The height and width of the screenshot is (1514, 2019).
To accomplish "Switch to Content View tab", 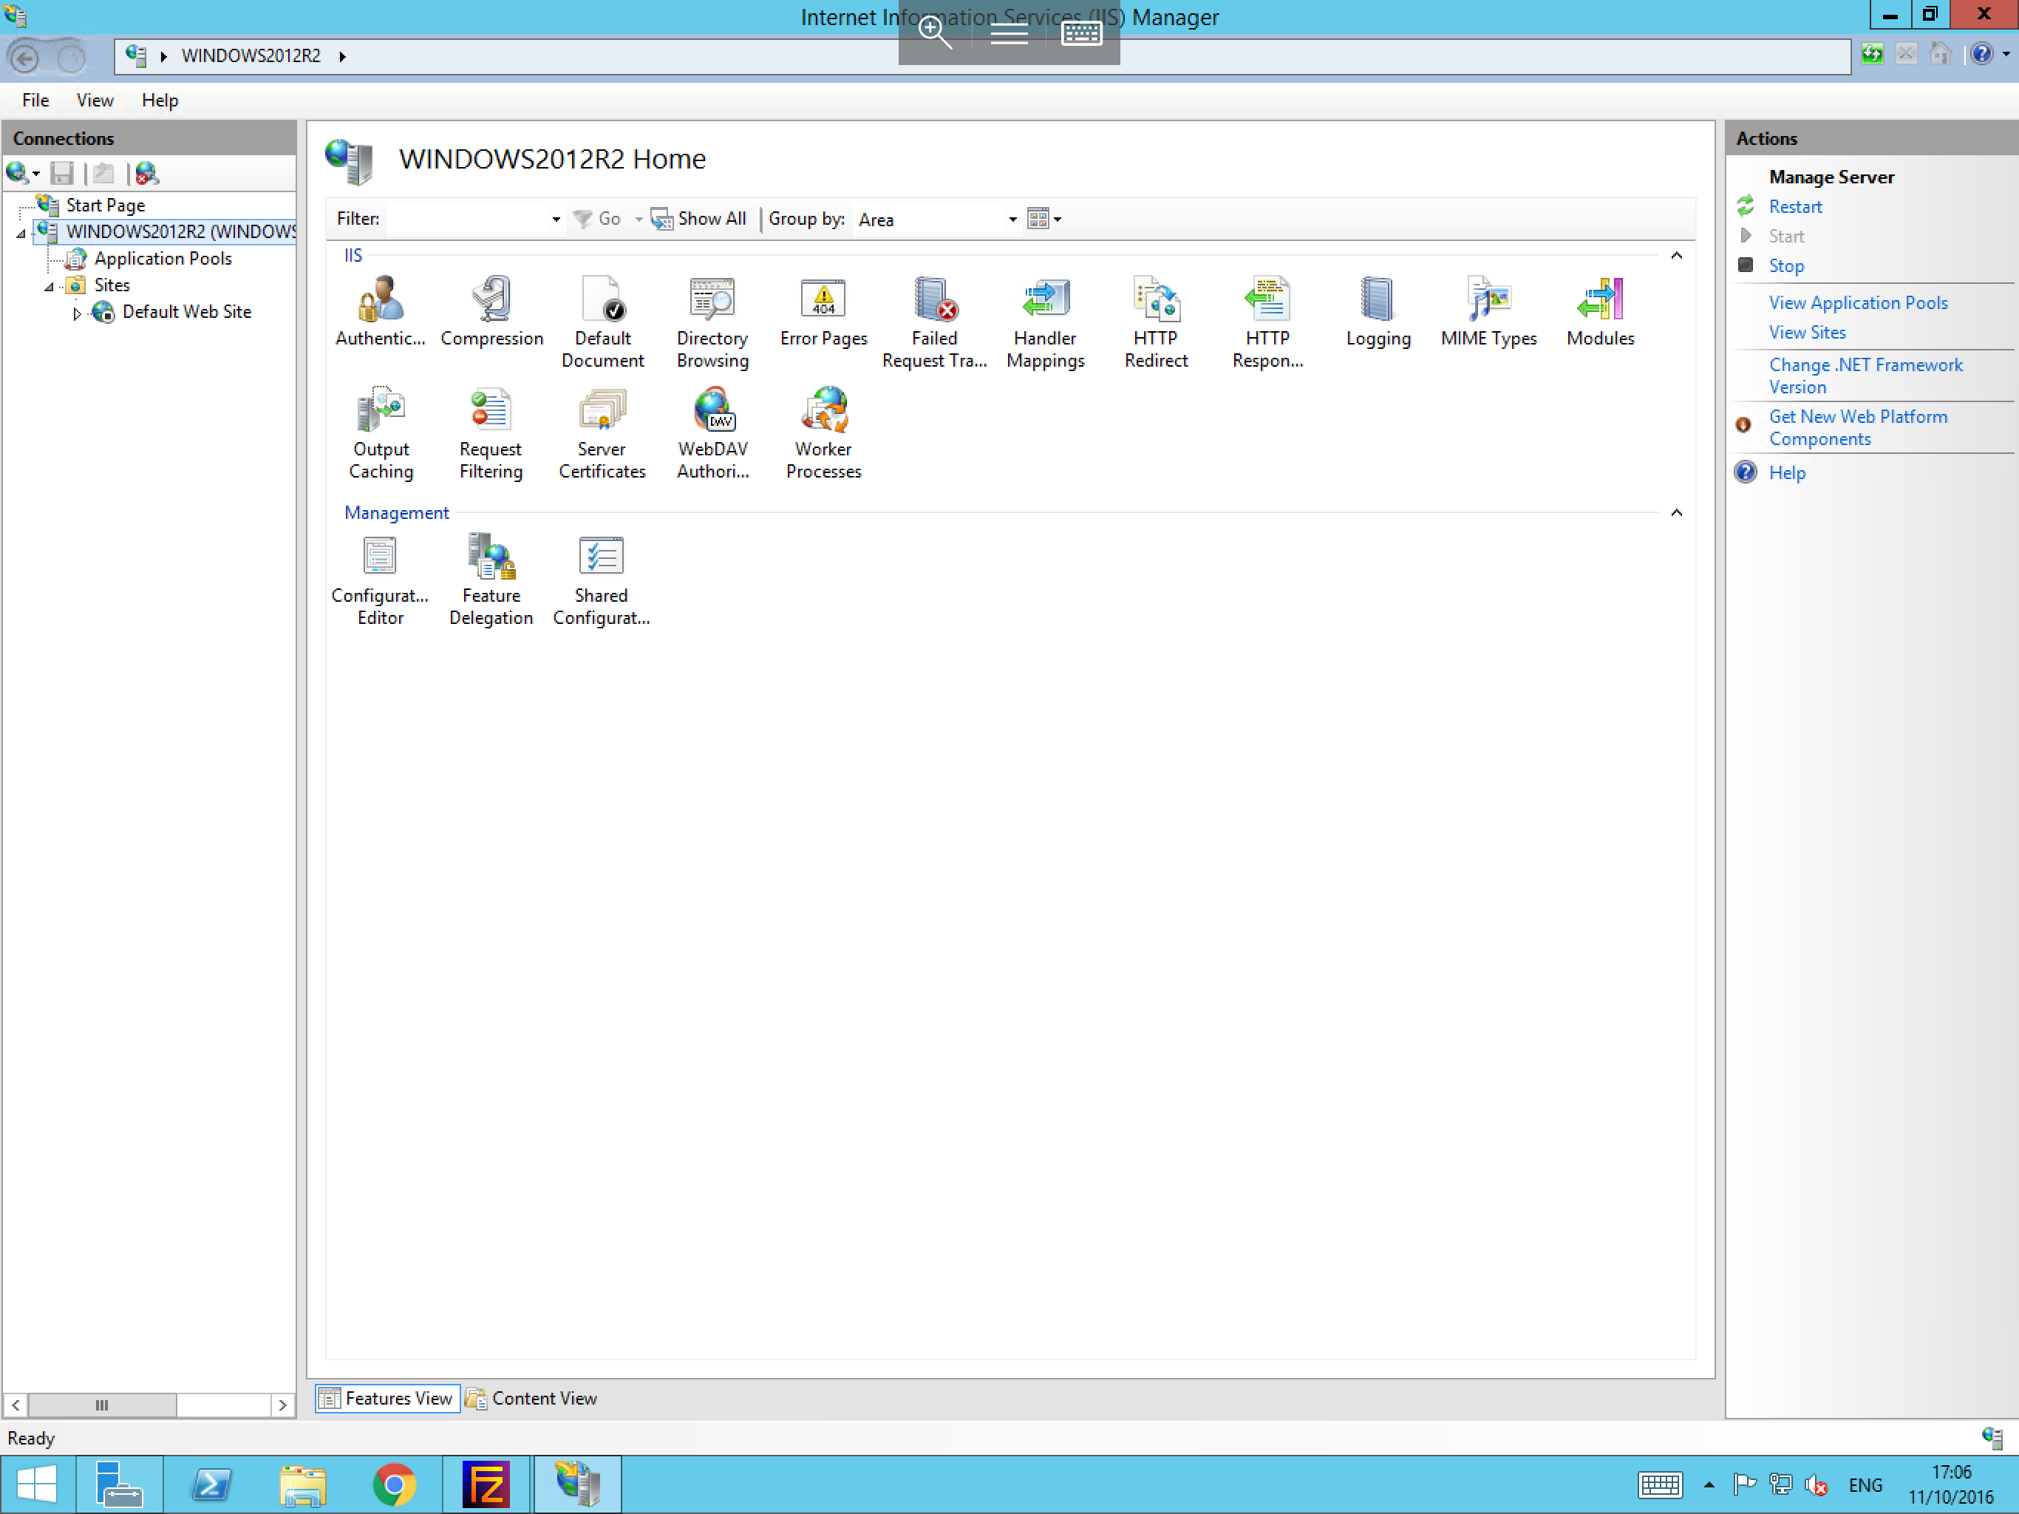I will tap(532, 1398).
